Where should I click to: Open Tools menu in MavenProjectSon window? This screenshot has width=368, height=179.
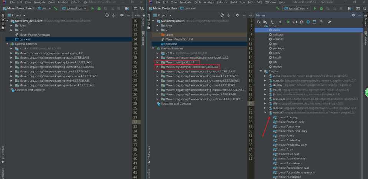(251, 2)
